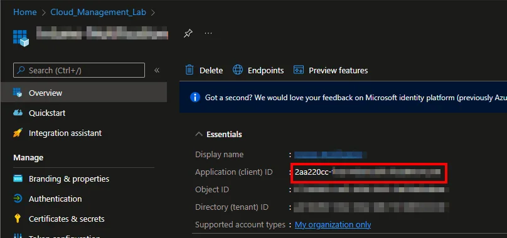Screen dimensions: 507x238
Task: Click the Object ID label
Action: 212,190
